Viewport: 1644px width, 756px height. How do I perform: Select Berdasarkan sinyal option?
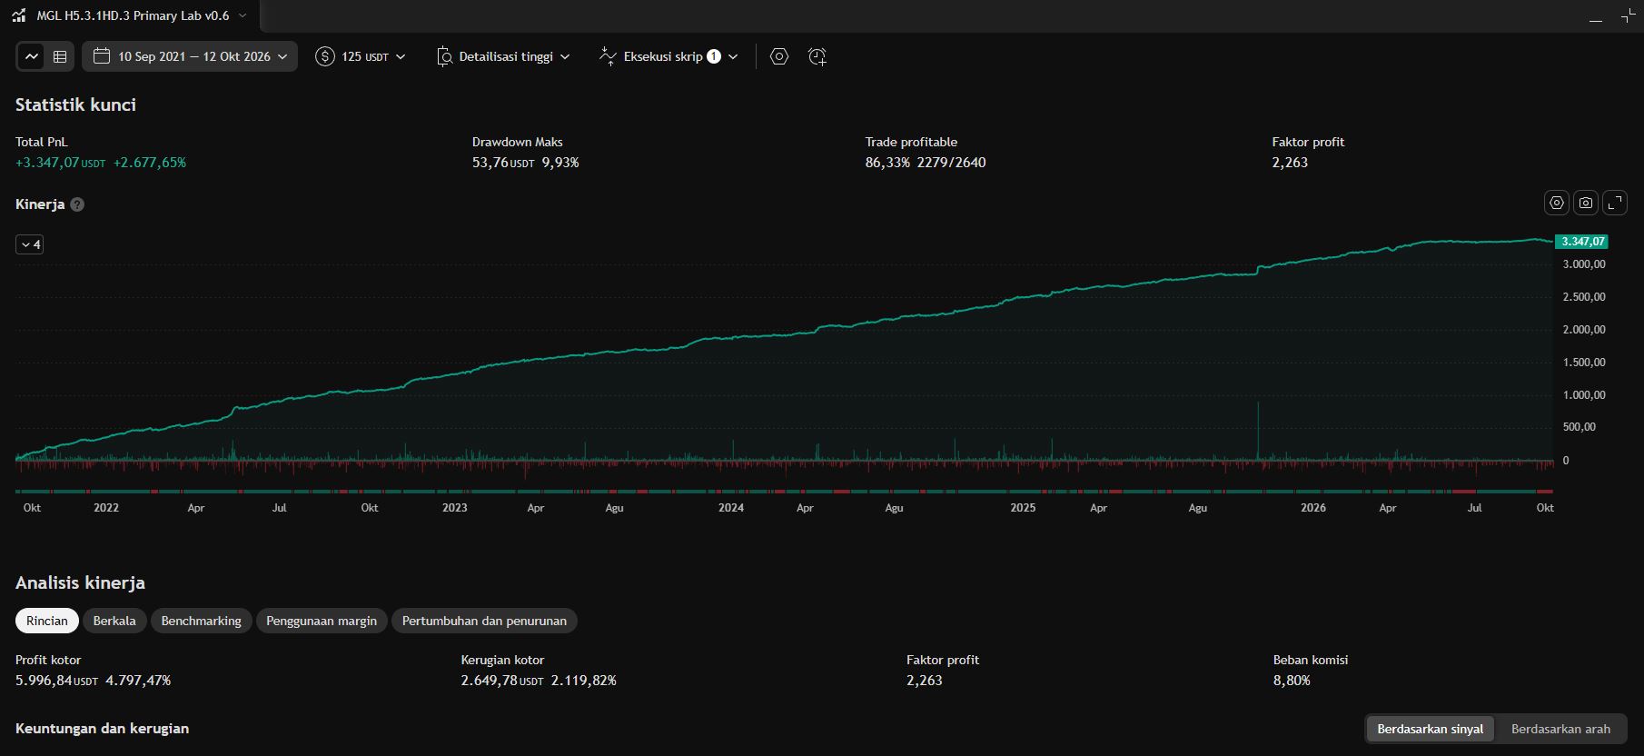tap(1430, 729)
